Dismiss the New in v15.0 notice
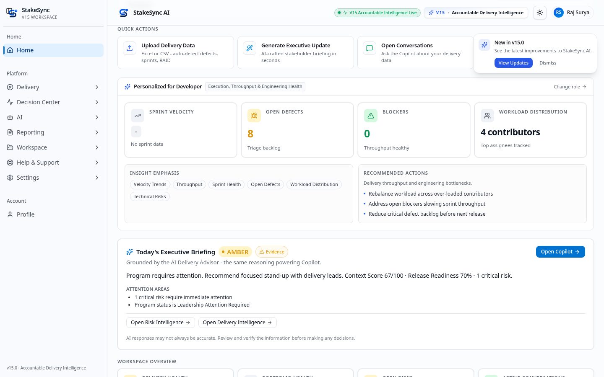 click(x=548, y=63)
